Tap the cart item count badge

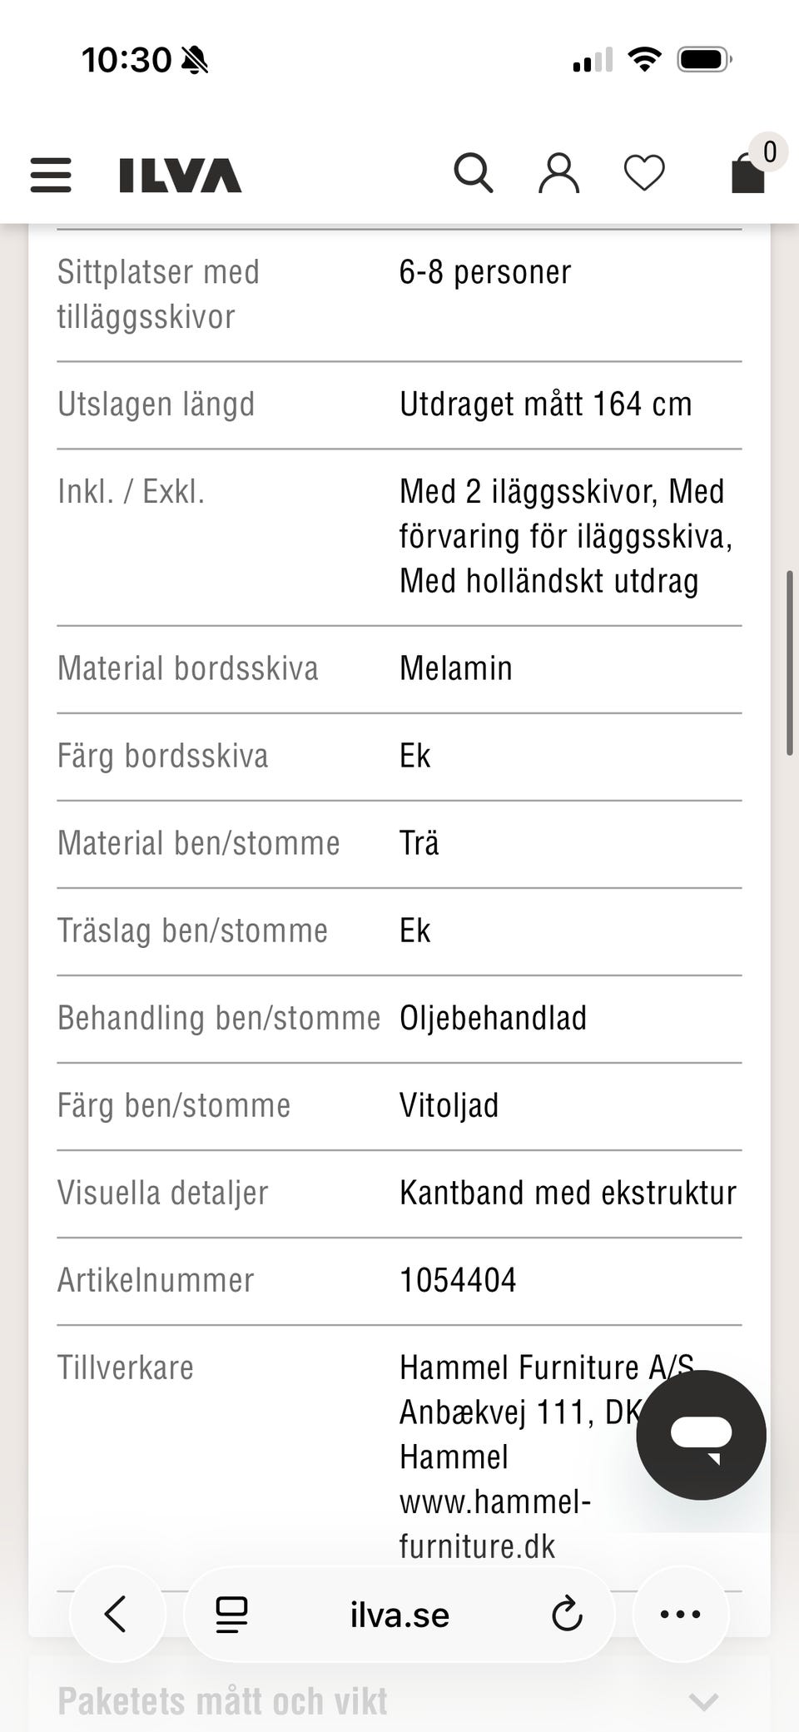(x=769, y=151)
